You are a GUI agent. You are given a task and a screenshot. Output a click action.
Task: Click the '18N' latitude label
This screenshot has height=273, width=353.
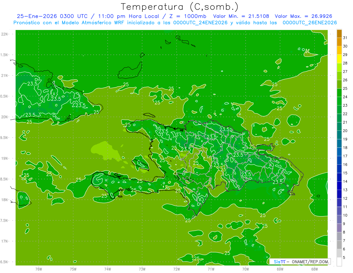(4, 200)
